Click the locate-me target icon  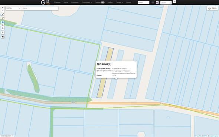(3, 28)
